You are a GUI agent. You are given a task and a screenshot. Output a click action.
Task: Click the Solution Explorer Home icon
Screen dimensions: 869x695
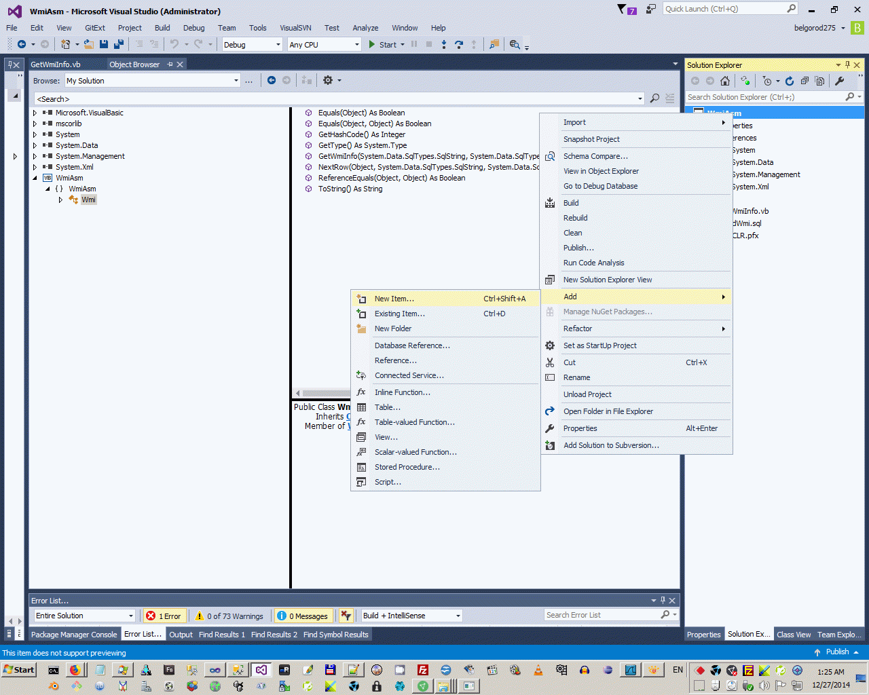[725, 81]
